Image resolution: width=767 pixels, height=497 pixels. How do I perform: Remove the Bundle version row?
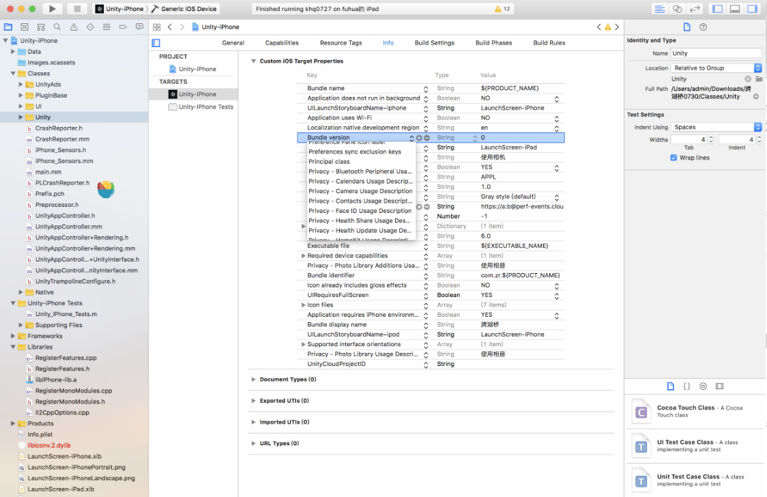click(426, 138)
